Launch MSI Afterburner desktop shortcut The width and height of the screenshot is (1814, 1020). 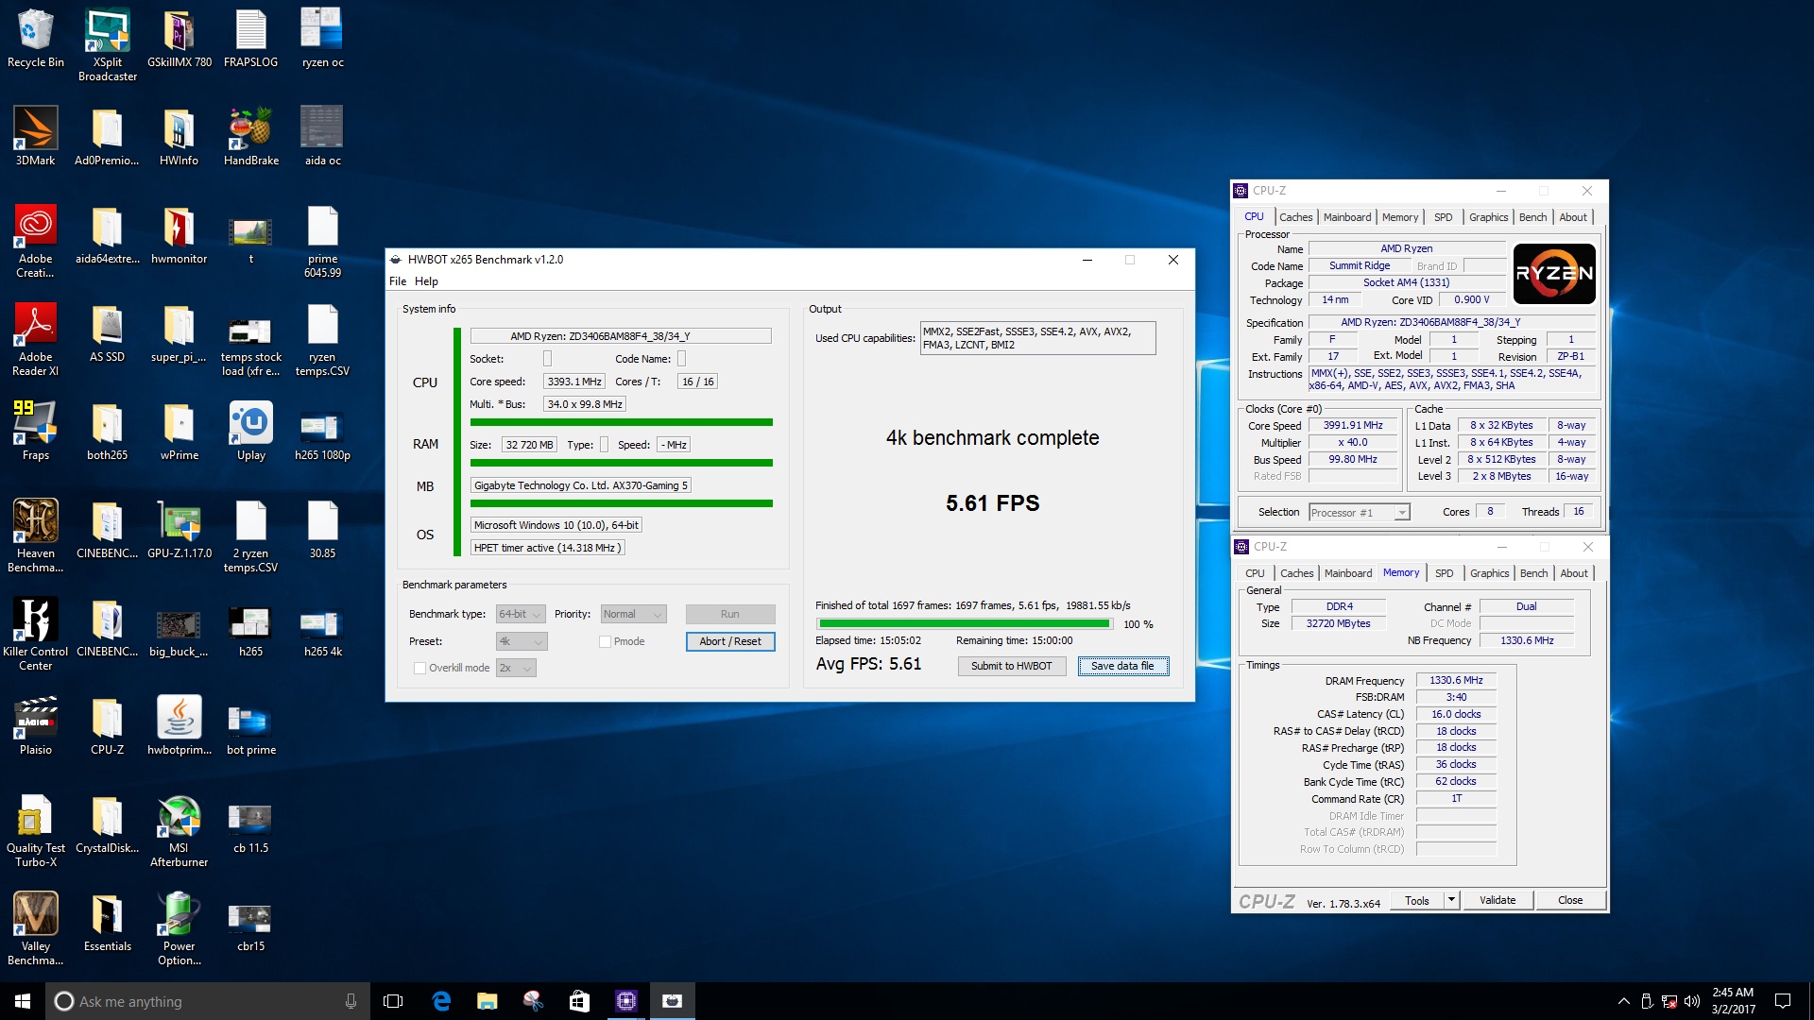[x=180, y=829]
